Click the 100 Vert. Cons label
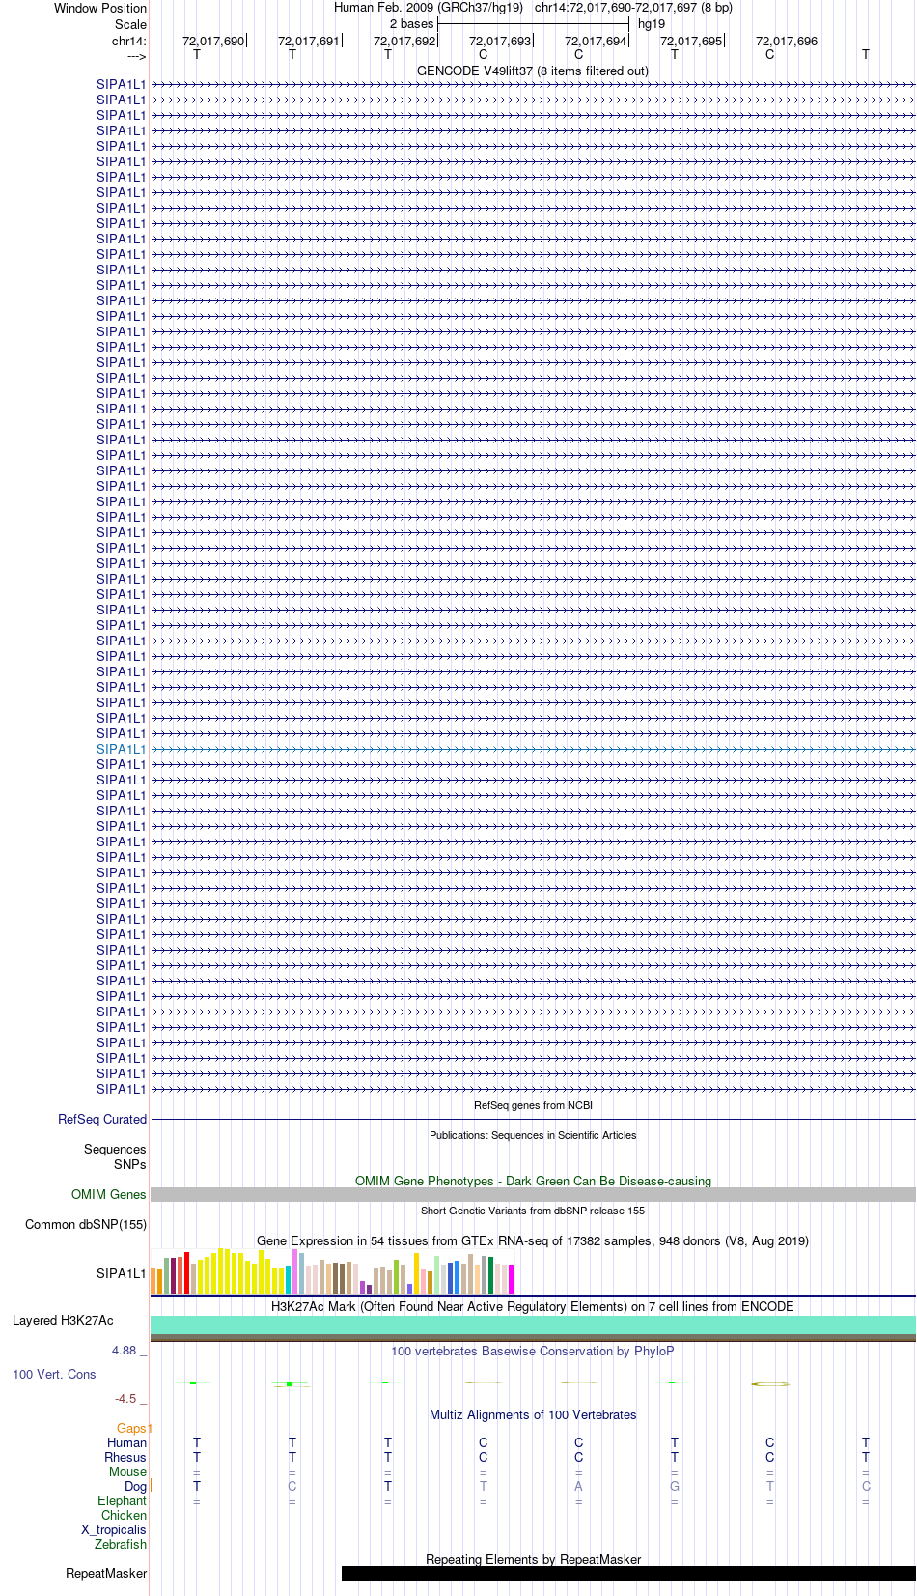Image resolution: width=917 pixels, height=1596 pixels. point(54,1374)
